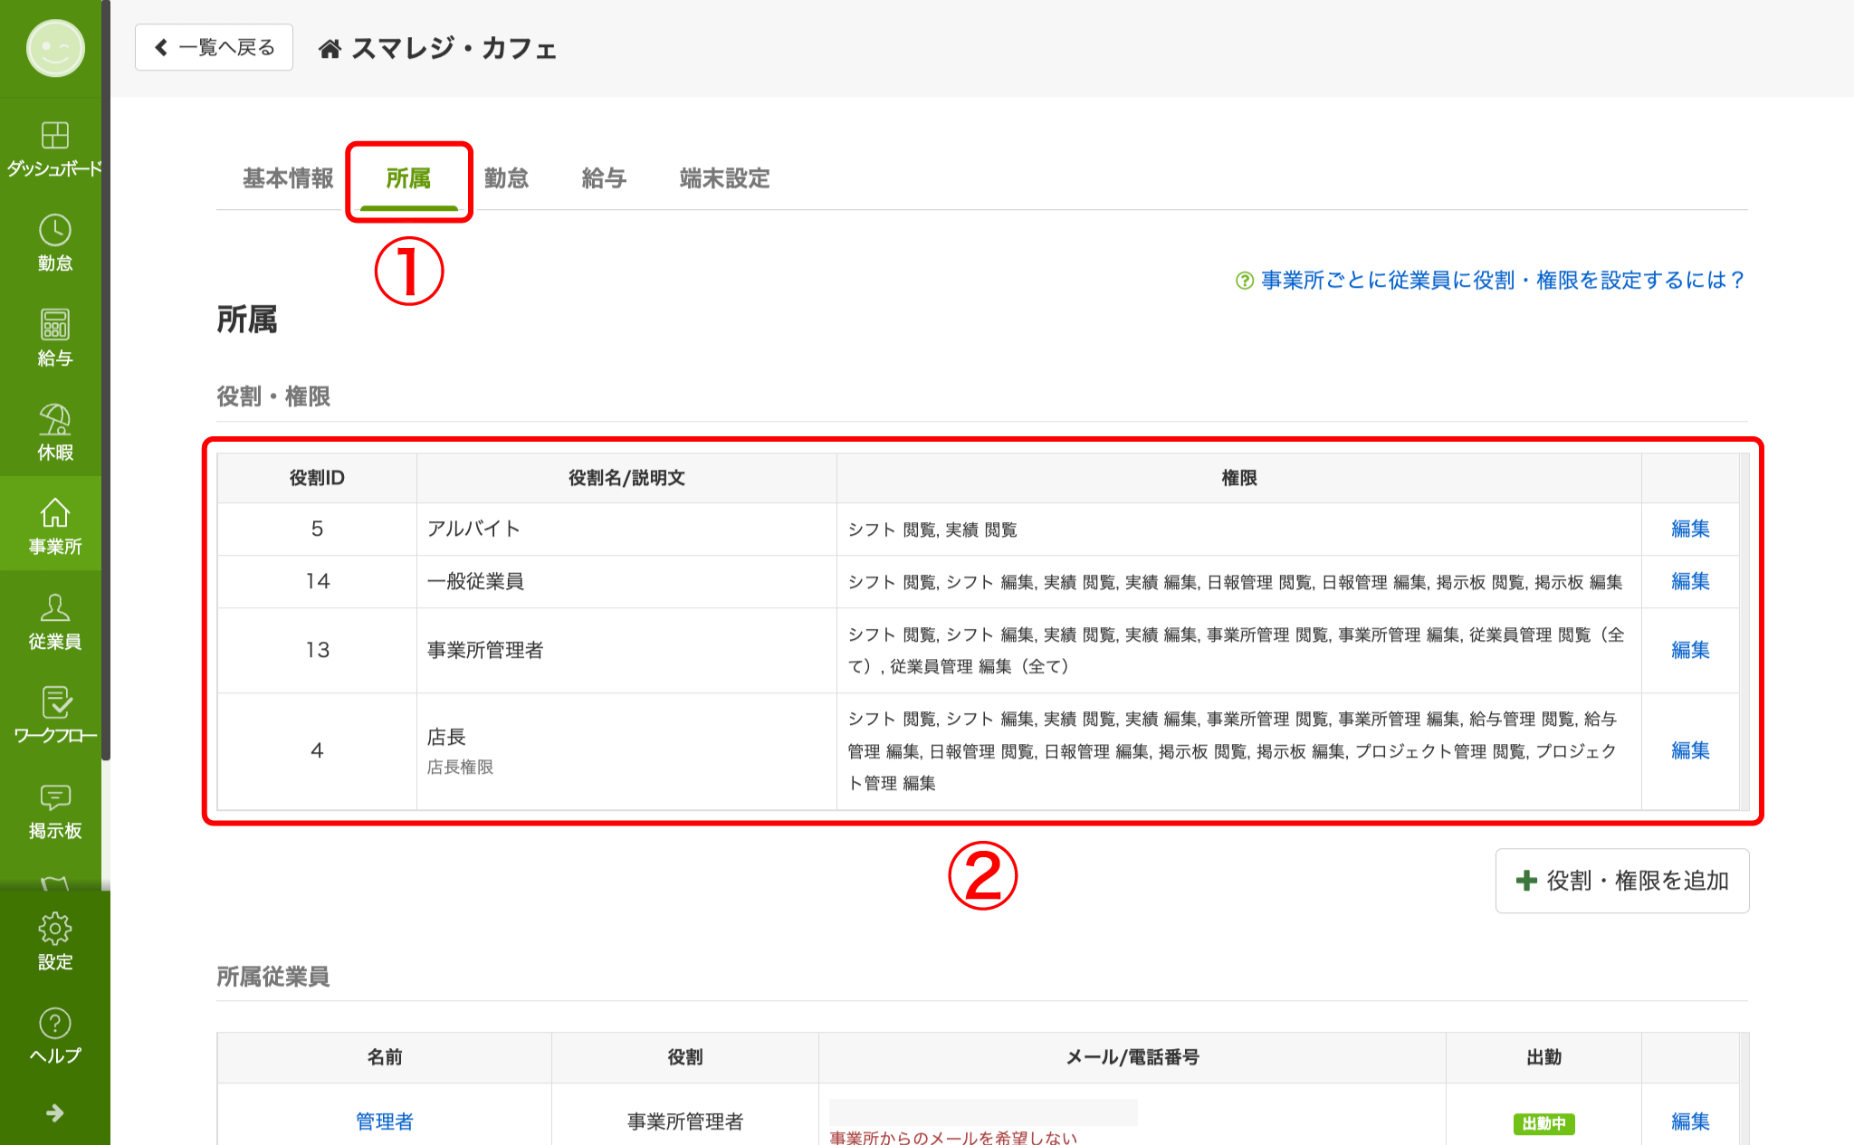The image size is (1854, 1145).
Task: Open the 給与 calculator icon in sidebar
Action: [x=54, y=325]
